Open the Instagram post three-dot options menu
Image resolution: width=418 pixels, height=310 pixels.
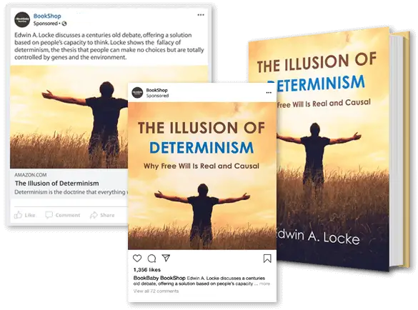(x=269, y=92)
